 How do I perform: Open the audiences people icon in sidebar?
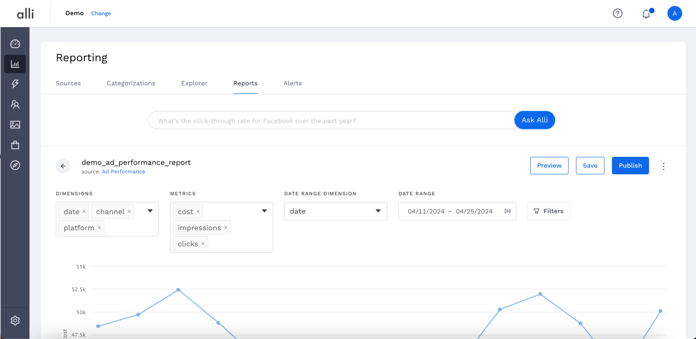pos(15,104)
